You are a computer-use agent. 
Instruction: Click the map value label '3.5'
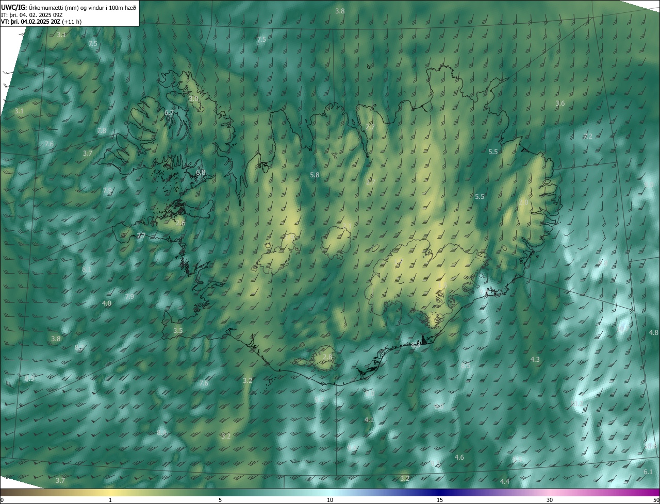(178, 330)
